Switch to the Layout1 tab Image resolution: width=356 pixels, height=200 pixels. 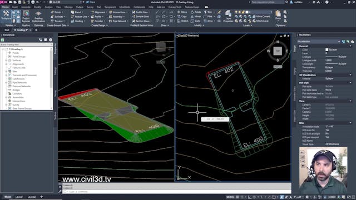[19, 197]
